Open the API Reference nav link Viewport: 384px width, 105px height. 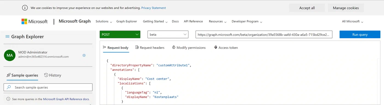click(x=193, y=21)
